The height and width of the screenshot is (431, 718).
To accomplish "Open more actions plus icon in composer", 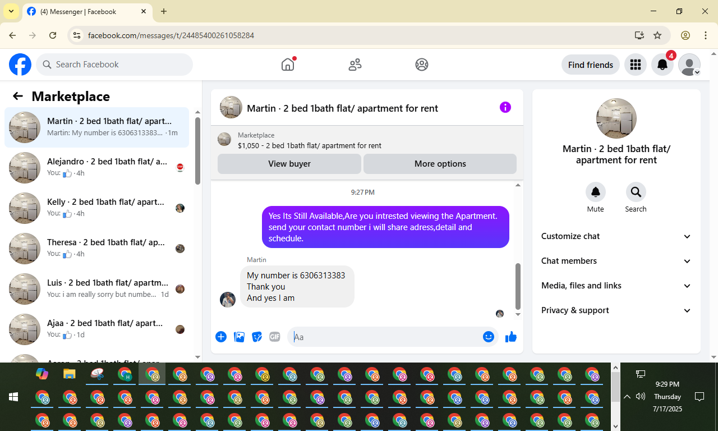I will click(221, 337).
